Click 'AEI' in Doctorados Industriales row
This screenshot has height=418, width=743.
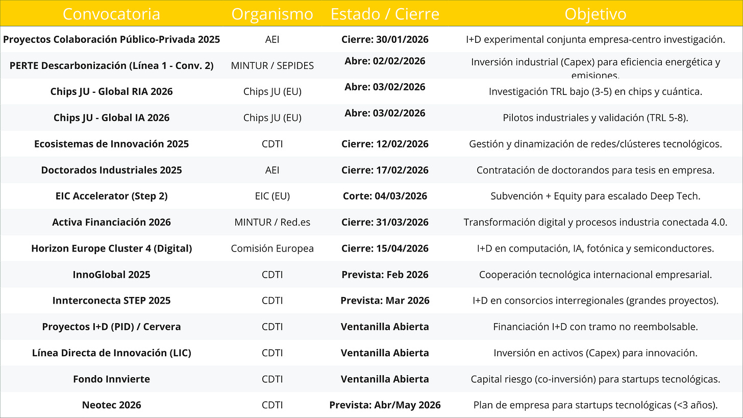point(272,170)
